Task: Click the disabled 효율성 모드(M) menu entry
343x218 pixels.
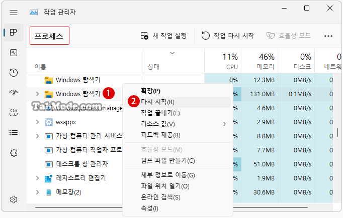Action: coord(178,149)
